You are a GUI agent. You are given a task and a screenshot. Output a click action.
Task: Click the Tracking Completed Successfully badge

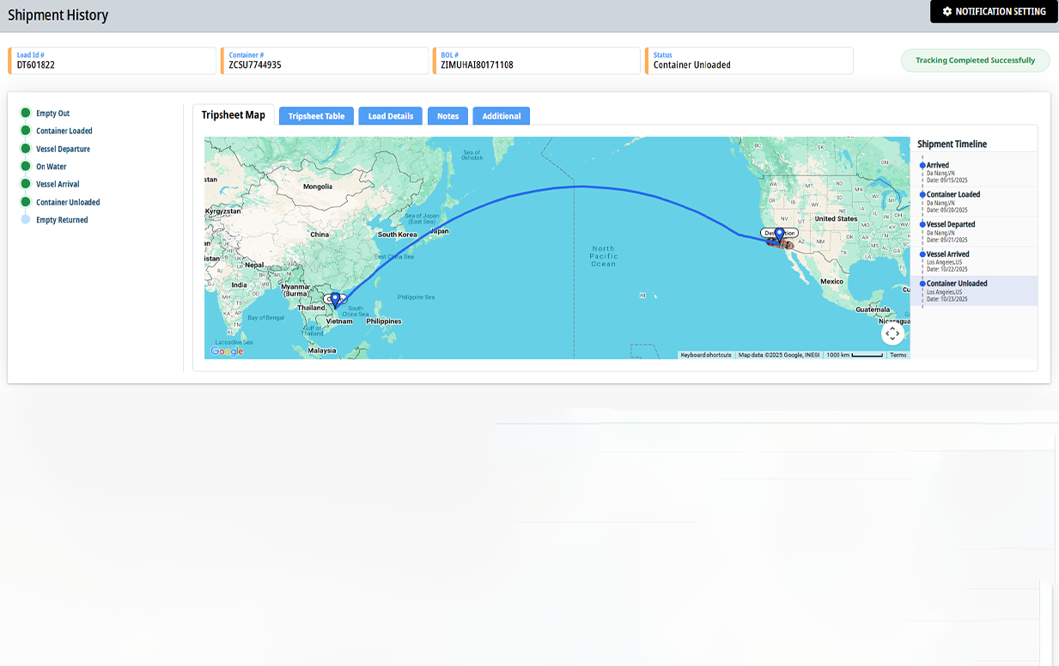pyautogui.click(x=975, y=61)
